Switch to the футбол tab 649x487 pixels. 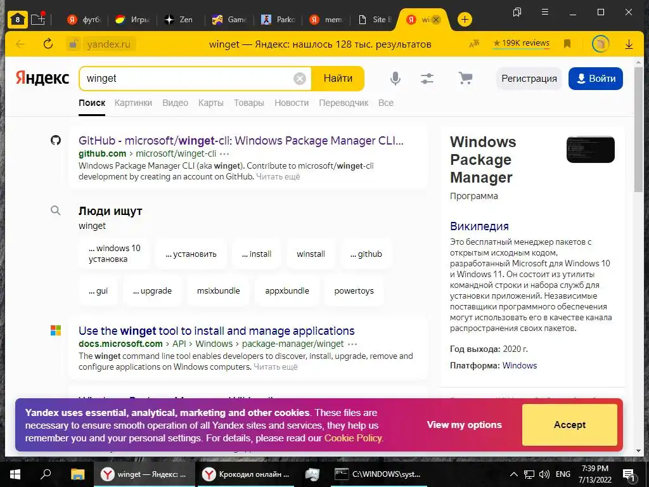pos(84,20)
